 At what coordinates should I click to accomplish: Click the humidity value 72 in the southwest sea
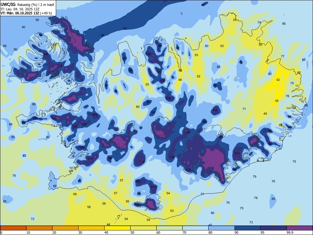(x=33, y=219)
